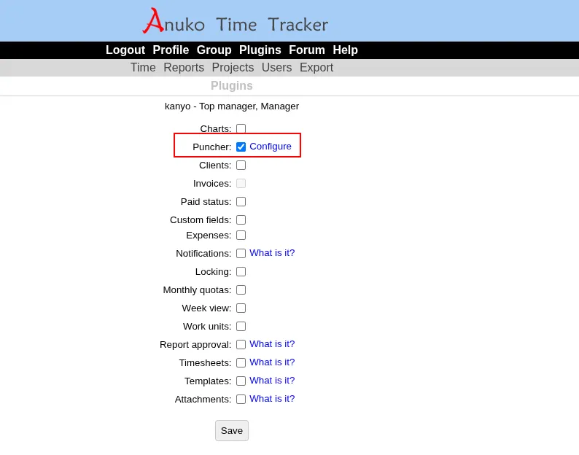Click the disabled Invoices checkbox
The width and height of the screenshot is (579, 455).
[241, 184]
